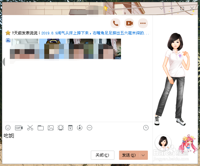200x166 pixels.
Task: Open the second album photo with blue background
Action: [52, 49]
